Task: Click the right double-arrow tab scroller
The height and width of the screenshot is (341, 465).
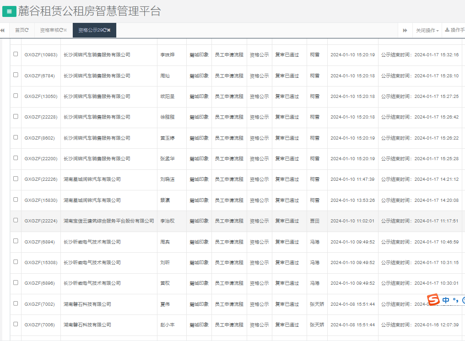Action: pyautogui.click(x=405, y=30)
